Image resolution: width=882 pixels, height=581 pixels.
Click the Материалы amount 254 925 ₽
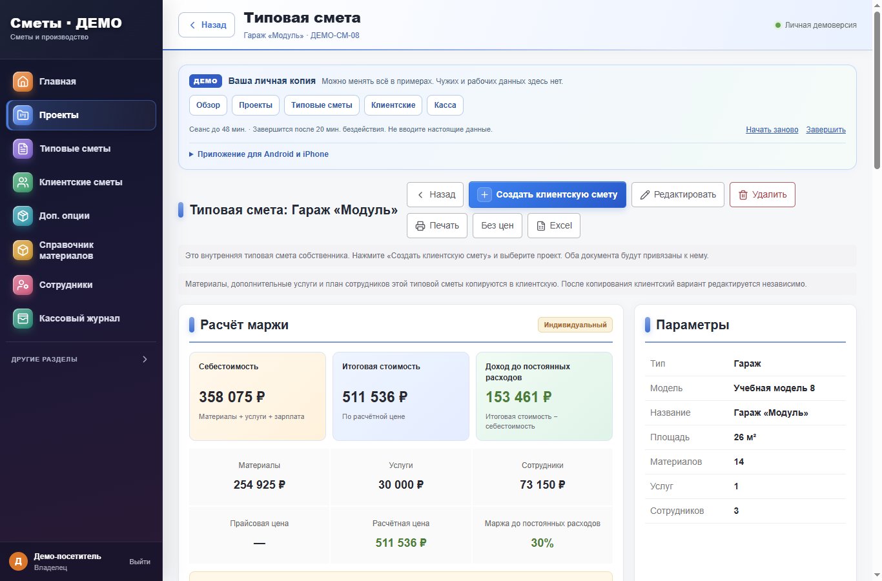click(x=260, y=485)
